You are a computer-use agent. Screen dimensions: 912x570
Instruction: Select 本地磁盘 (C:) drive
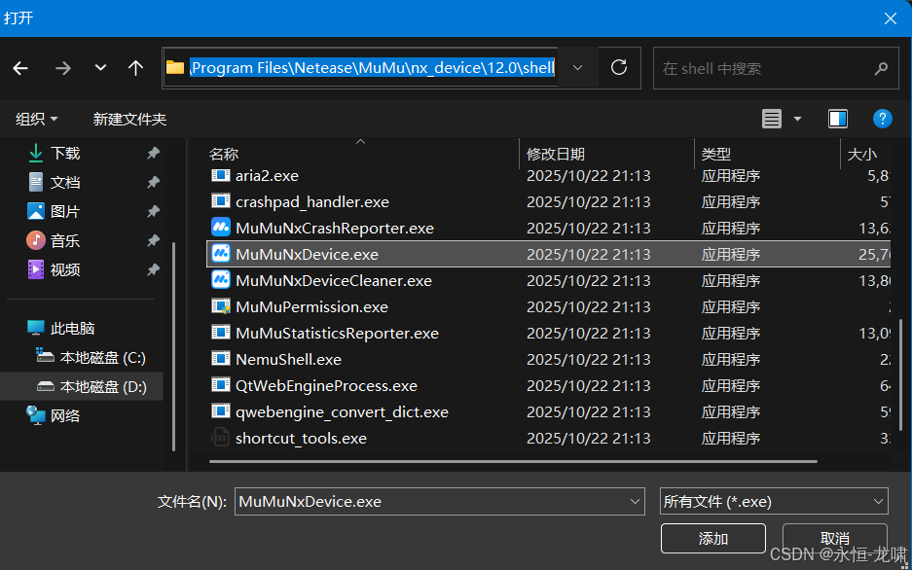pyautogui.click(x=102, y=357)
